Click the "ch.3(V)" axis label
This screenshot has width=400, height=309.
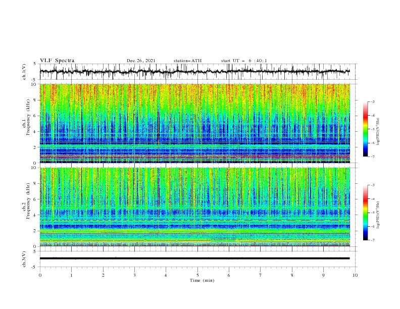click(x=24, y=259)
